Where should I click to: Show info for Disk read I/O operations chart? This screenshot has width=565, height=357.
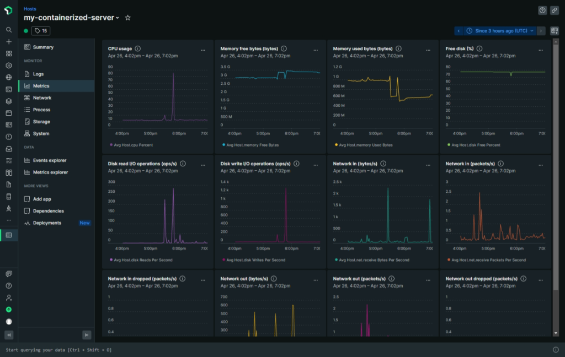click(183, 164)
